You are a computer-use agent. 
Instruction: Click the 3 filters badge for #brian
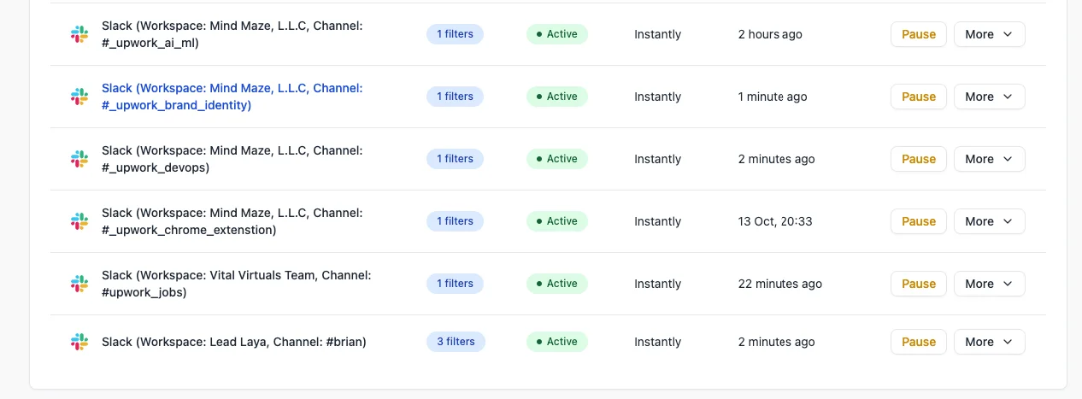click(x=456, y=342)
